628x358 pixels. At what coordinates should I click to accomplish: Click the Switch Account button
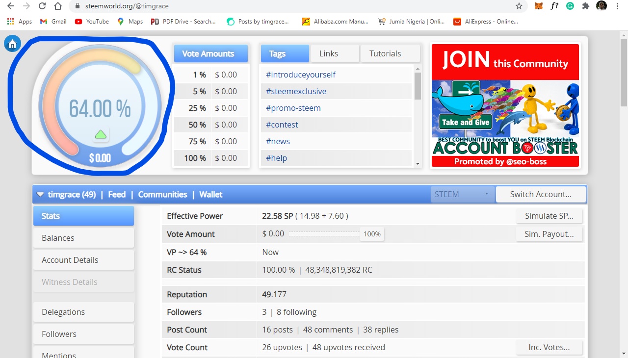(x=541, y=194)
